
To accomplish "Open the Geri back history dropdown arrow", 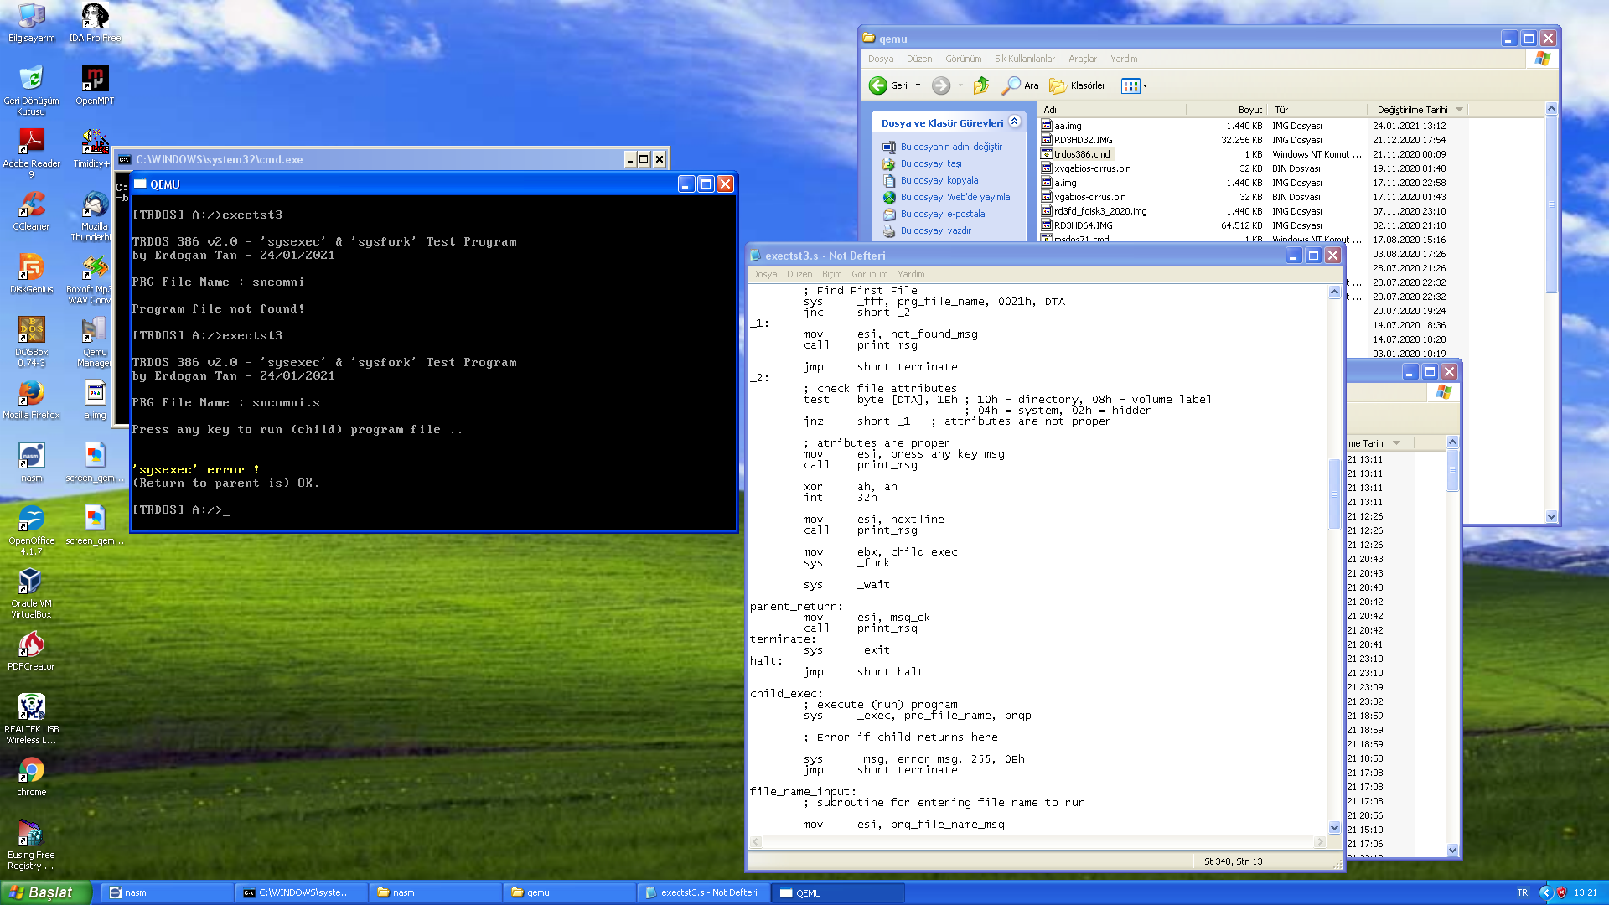I will tap(918, 85).
